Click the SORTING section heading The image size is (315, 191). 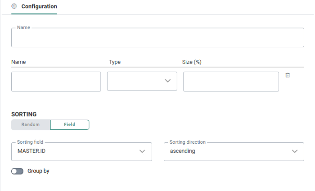24,114
